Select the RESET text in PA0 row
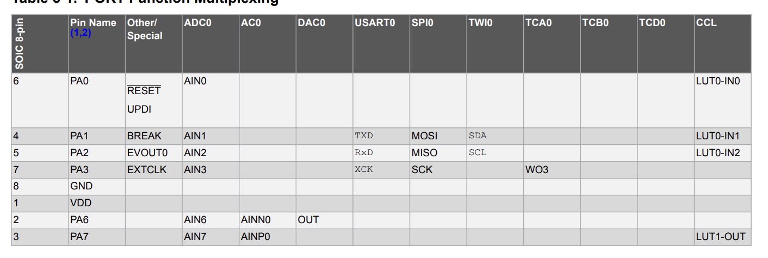 144,90
